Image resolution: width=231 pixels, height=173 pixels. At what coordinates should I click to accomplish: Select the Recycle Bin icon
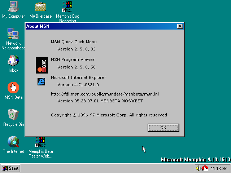pos(13,118)
